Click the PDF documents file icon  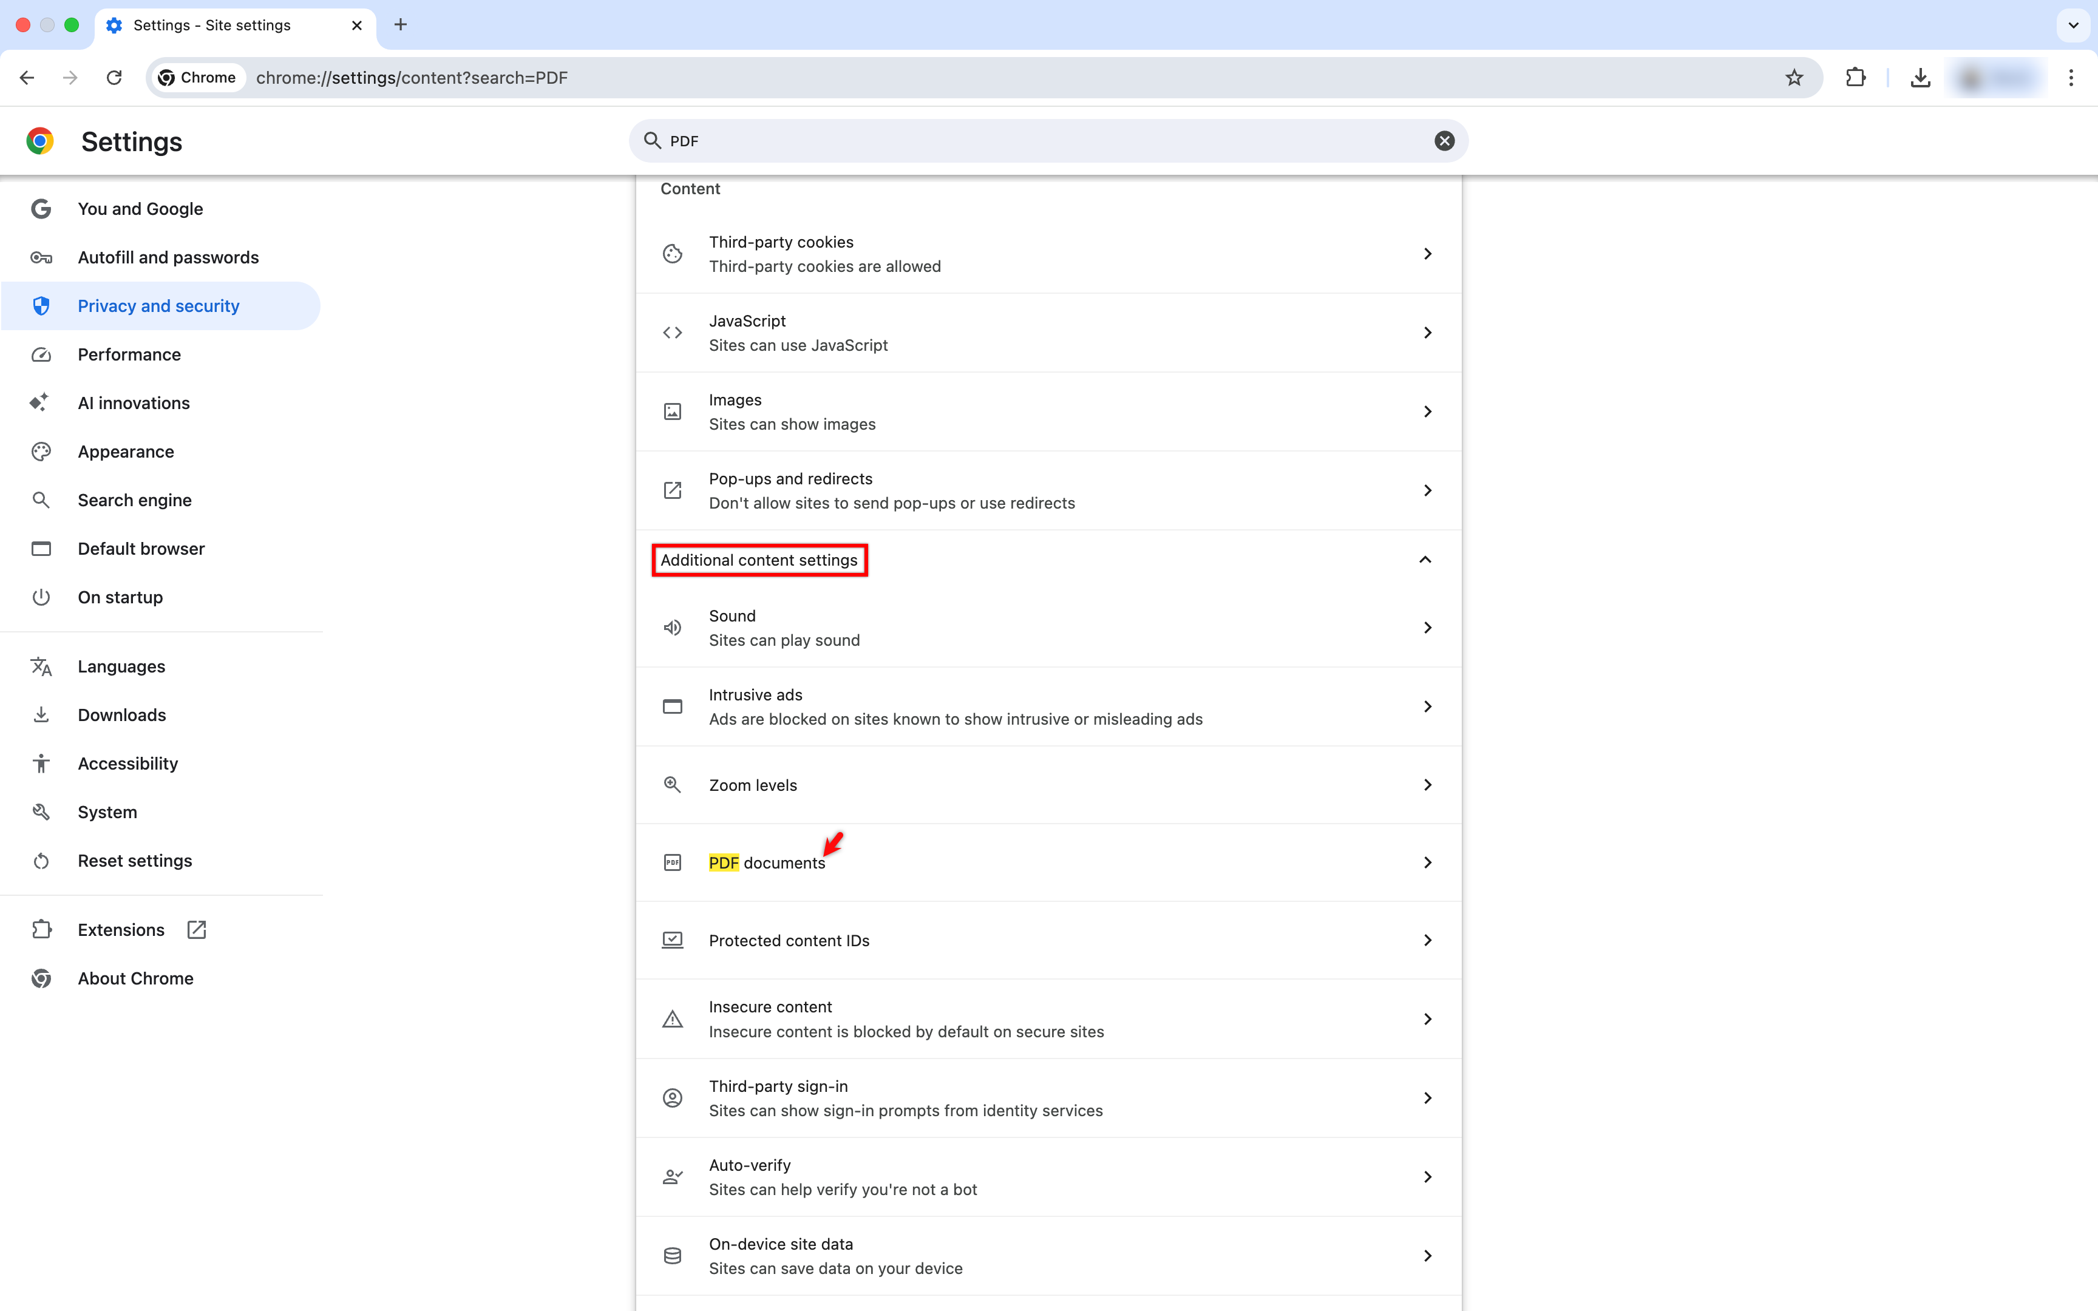[673, 862]
